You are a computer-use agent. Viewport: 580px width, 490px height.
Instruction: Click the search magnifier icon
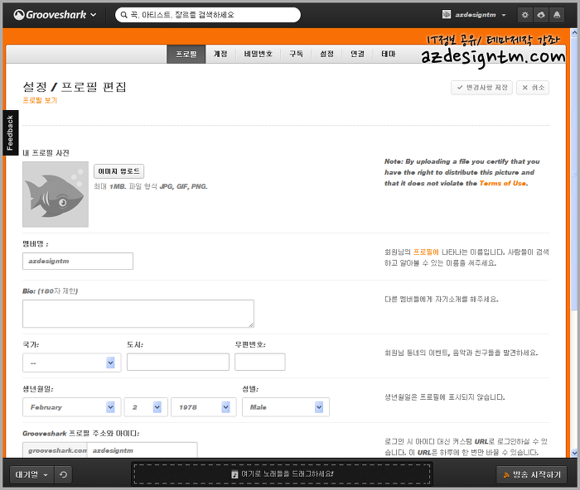pos(124,15)
